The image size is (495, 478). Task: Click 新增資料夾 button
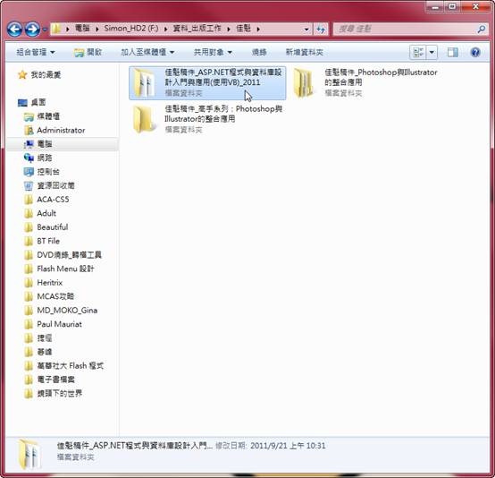(305, 52)
